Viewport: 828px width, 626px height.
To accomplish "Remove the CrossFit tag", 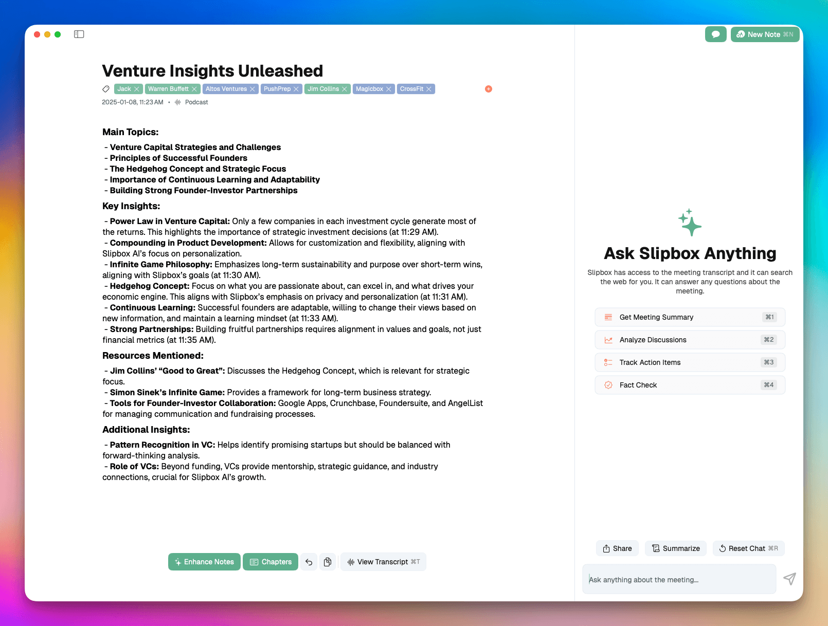I will pos(429,89).
